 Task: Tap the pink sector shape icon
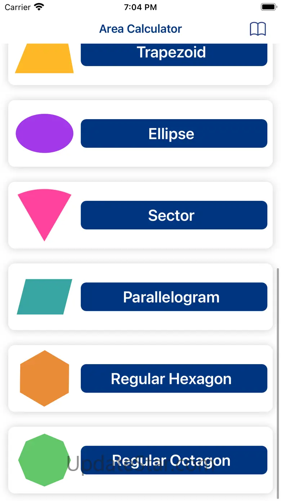[44, 210]
